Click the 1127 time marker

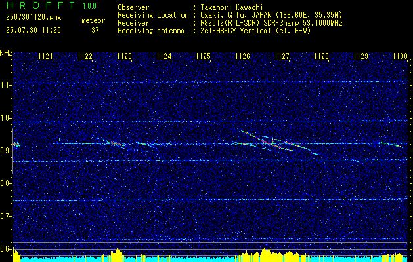coord(282,56)
